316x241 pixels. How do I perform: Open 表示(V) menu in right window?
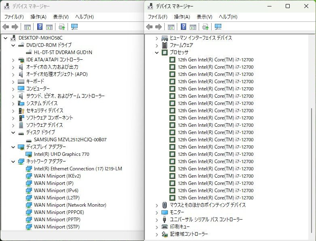(x=204, y=17)
